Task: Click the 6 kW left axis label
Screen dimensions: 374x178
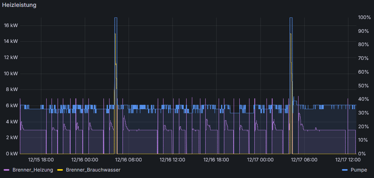Action: click(12, 106)
